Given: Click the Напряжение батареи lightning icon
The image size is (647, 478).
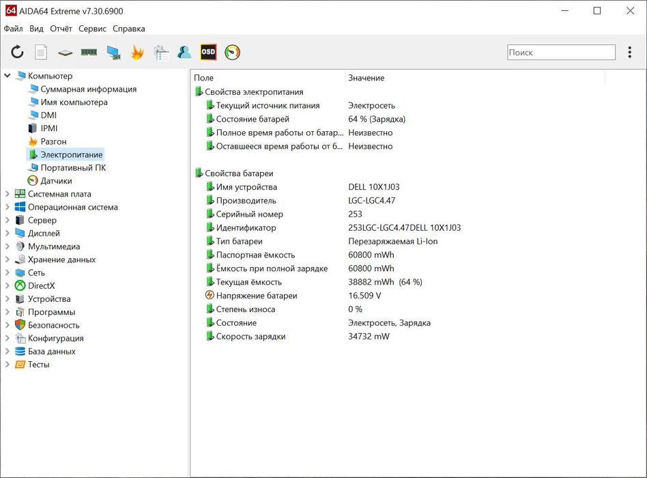Looking at the screenshot, I should [x=210, y=295].
